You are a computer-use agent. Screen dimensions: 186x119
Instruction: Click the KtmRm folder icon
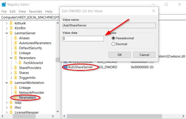pyautogui.click(x=11, y=28)
